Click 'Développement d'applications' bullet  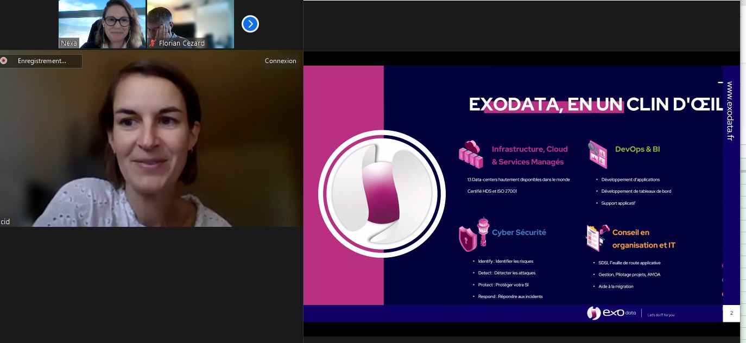pos(630,179)
